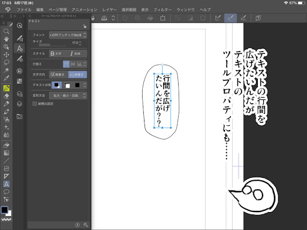Toggle highlighted snap to special ruler icon
307x230 pixels.
[230, 18]
